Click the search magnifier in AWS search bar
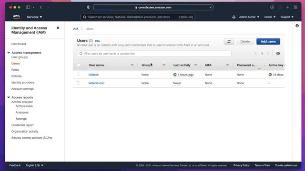Viewport: 305px width, 171px height. [84, 17]
